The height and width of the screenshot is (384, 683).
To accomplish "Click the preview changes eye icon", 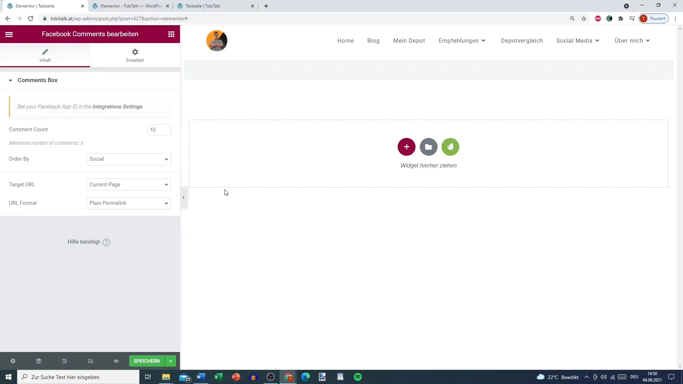I will pos(116,361).
